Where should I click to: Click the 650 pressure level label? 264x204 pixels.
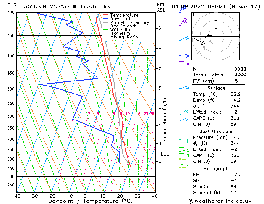pyautogui.click(x=12, y=128)
